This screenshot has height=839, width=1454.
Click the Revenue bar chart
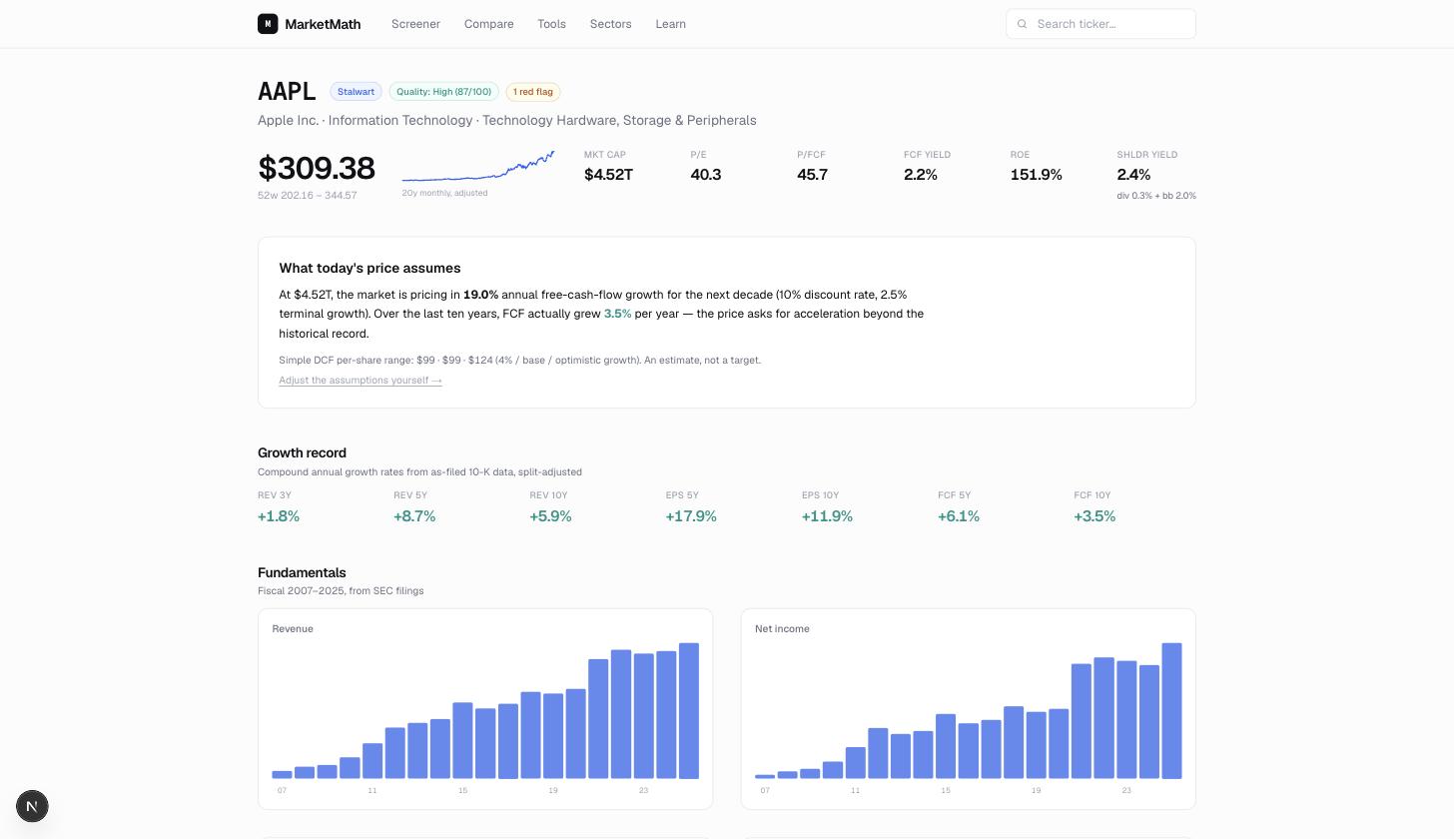485,709
